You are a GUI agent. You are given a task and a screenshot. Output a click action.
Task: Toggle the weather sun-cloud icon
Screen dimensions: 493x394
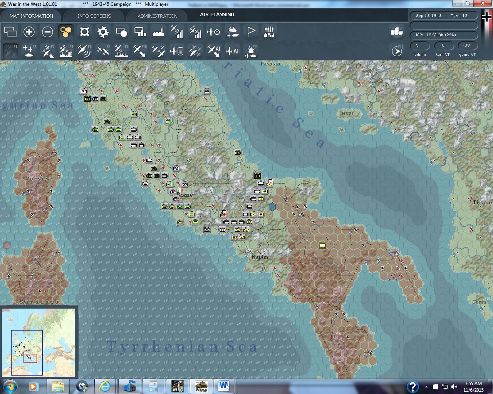pos(232,32)
